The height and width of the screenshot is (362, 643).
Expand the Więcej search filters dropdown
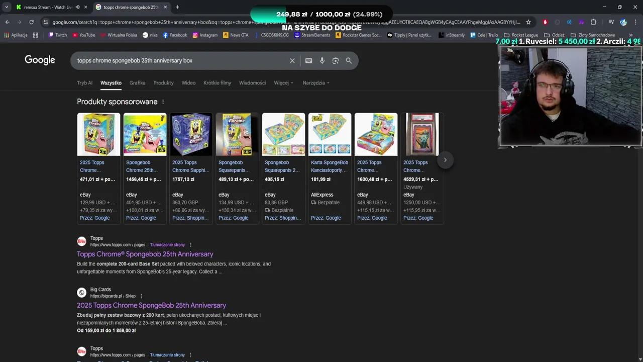coord(283,83)
